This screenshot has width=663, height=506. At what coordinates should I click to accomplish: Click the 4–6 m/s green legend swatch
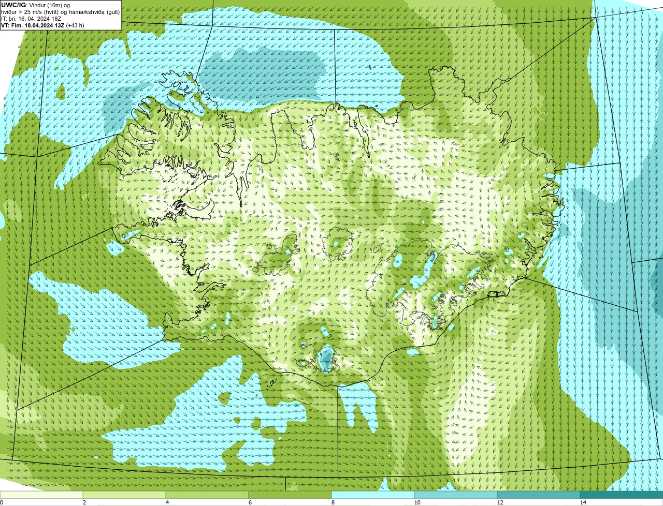[x=207, y=495]
